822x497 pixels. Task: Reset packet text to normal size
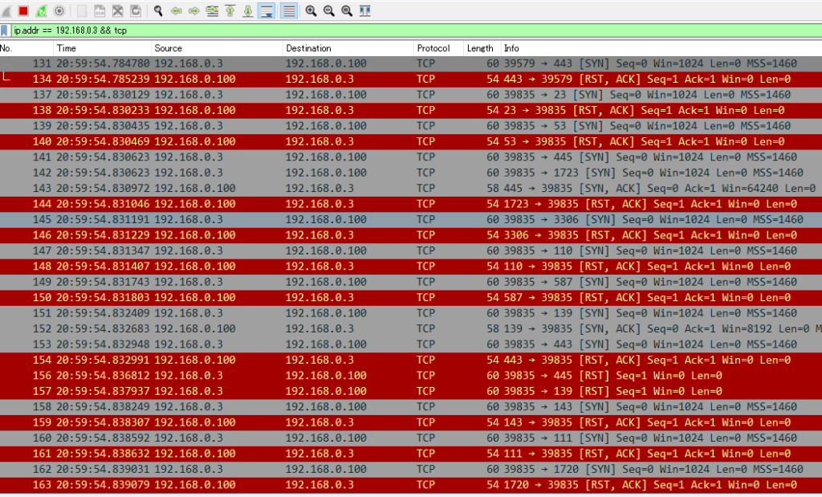347,10
